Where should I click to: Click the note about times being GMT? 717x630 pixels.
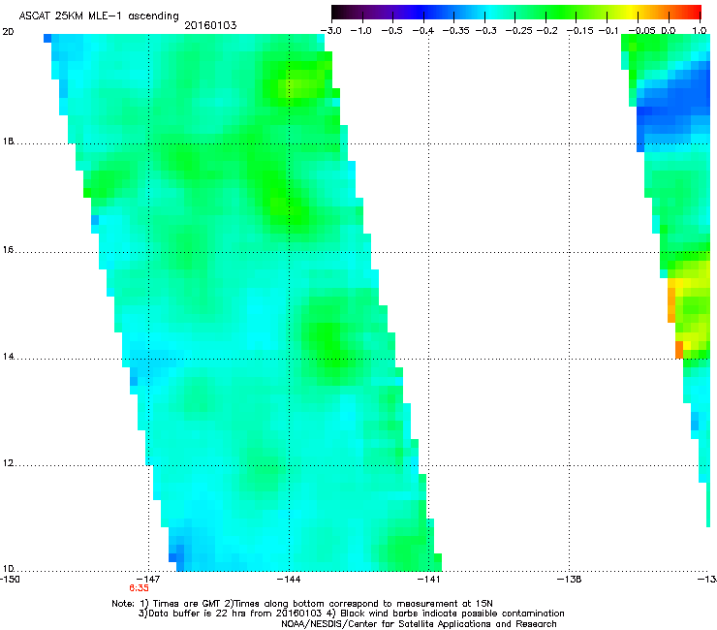coord(301,604)
